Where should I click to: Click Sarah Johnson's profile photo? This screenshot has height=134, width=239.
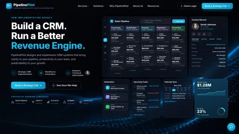(195, 26)
